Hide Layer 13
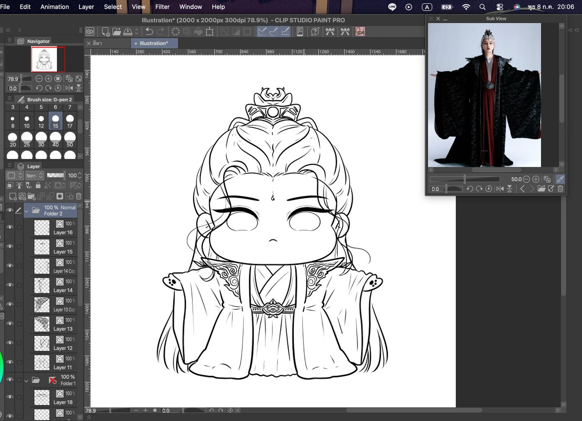Viewport: 582px width, 421px height. tap(9, 324)
